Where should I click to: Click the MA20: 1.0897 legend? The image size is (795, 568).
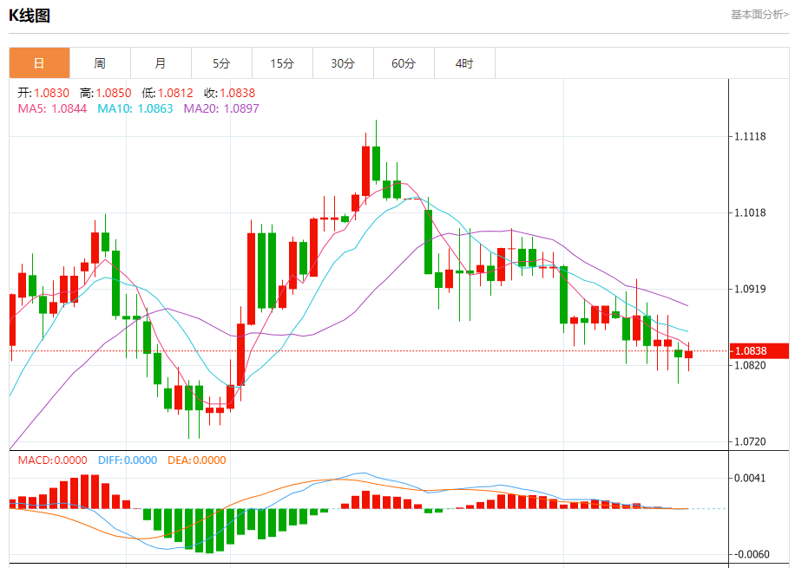pyautogui.click(x=221, y=108)
